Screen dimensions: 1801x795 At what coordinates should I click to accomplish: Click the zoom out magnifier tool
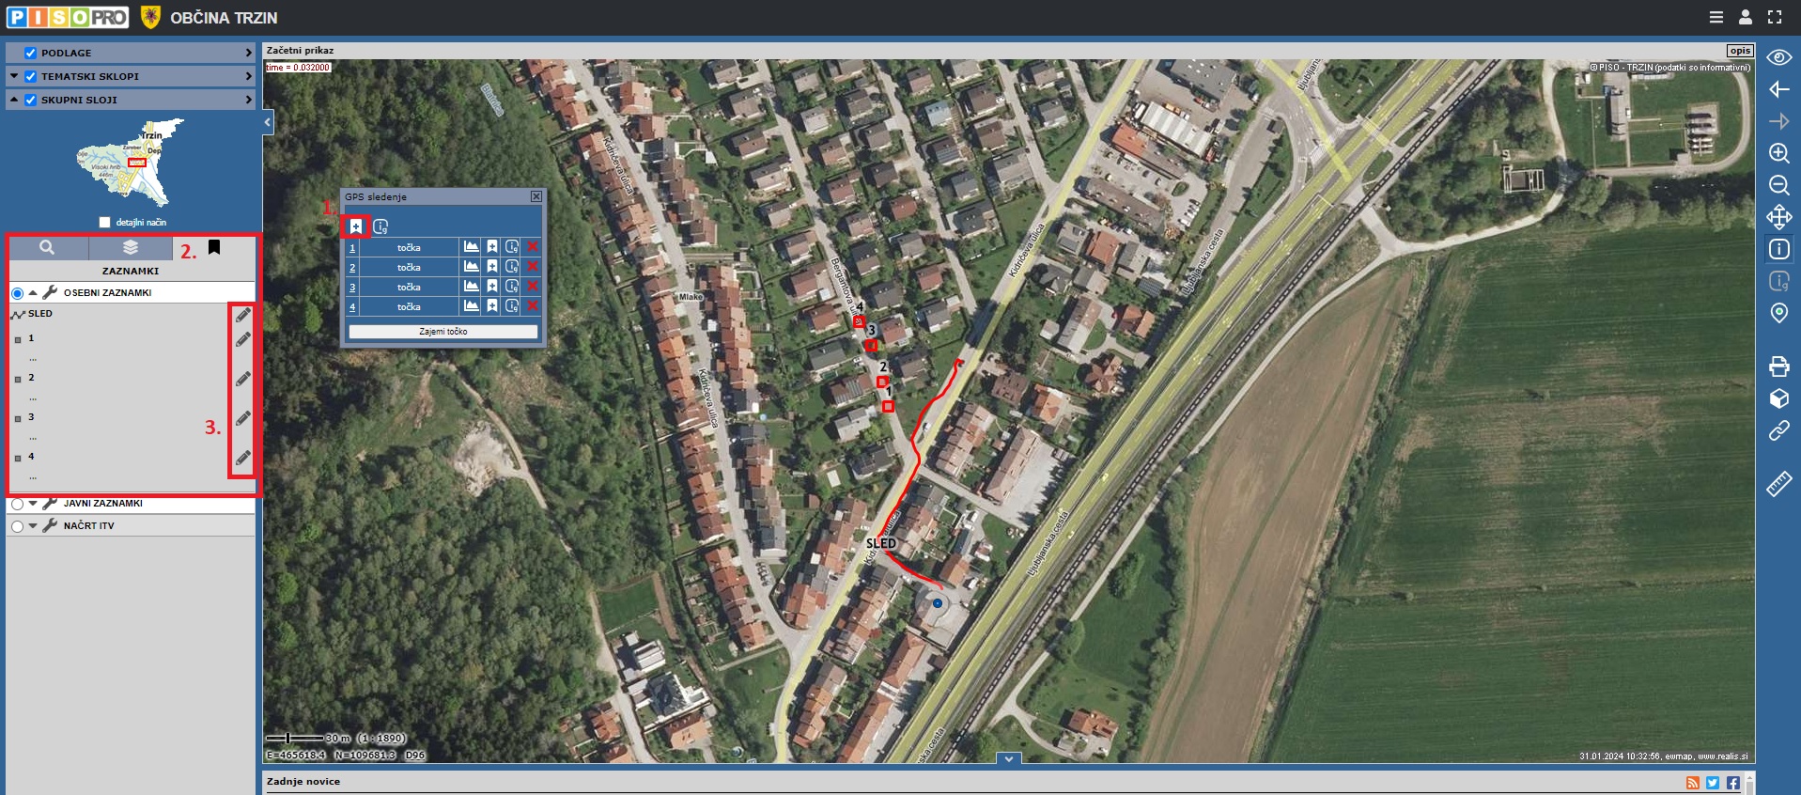[x=1778, y=185]
